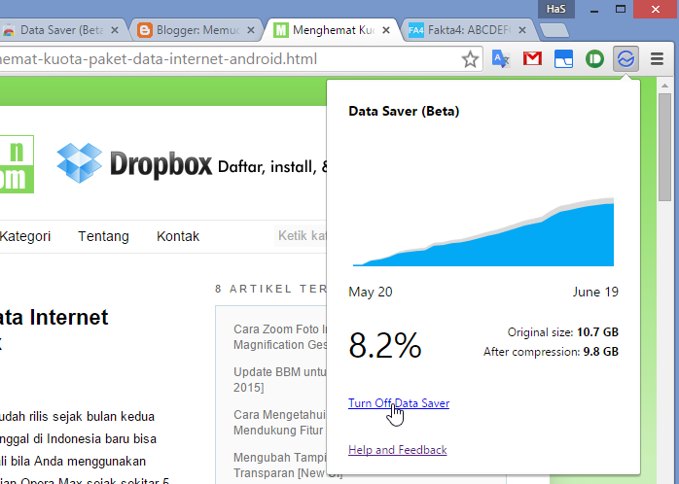Screen dimensions: 679x484
Task: Open the Kategori menu item
Action: [25, 236]
